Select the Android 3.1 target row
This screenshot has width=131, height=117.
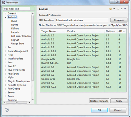pyautogui.click(x=83, y=71)
